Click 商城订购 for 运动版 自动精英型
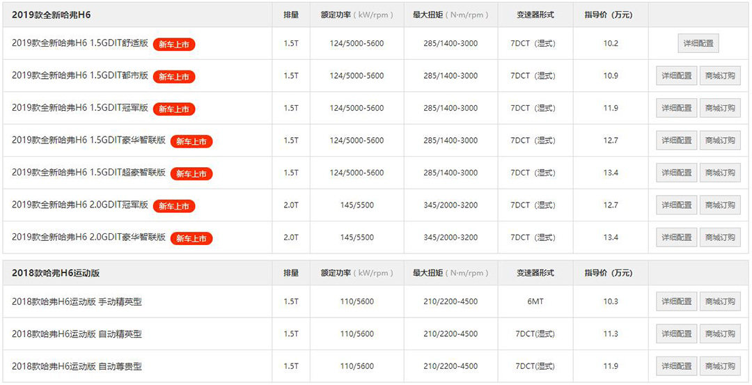This screenshot has height=385, width=752. [719, 334]
